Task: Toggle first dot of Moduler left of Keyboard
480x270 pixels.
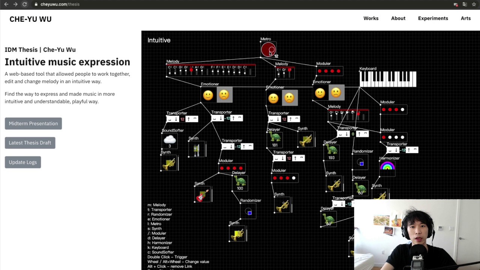Action: 319,71
